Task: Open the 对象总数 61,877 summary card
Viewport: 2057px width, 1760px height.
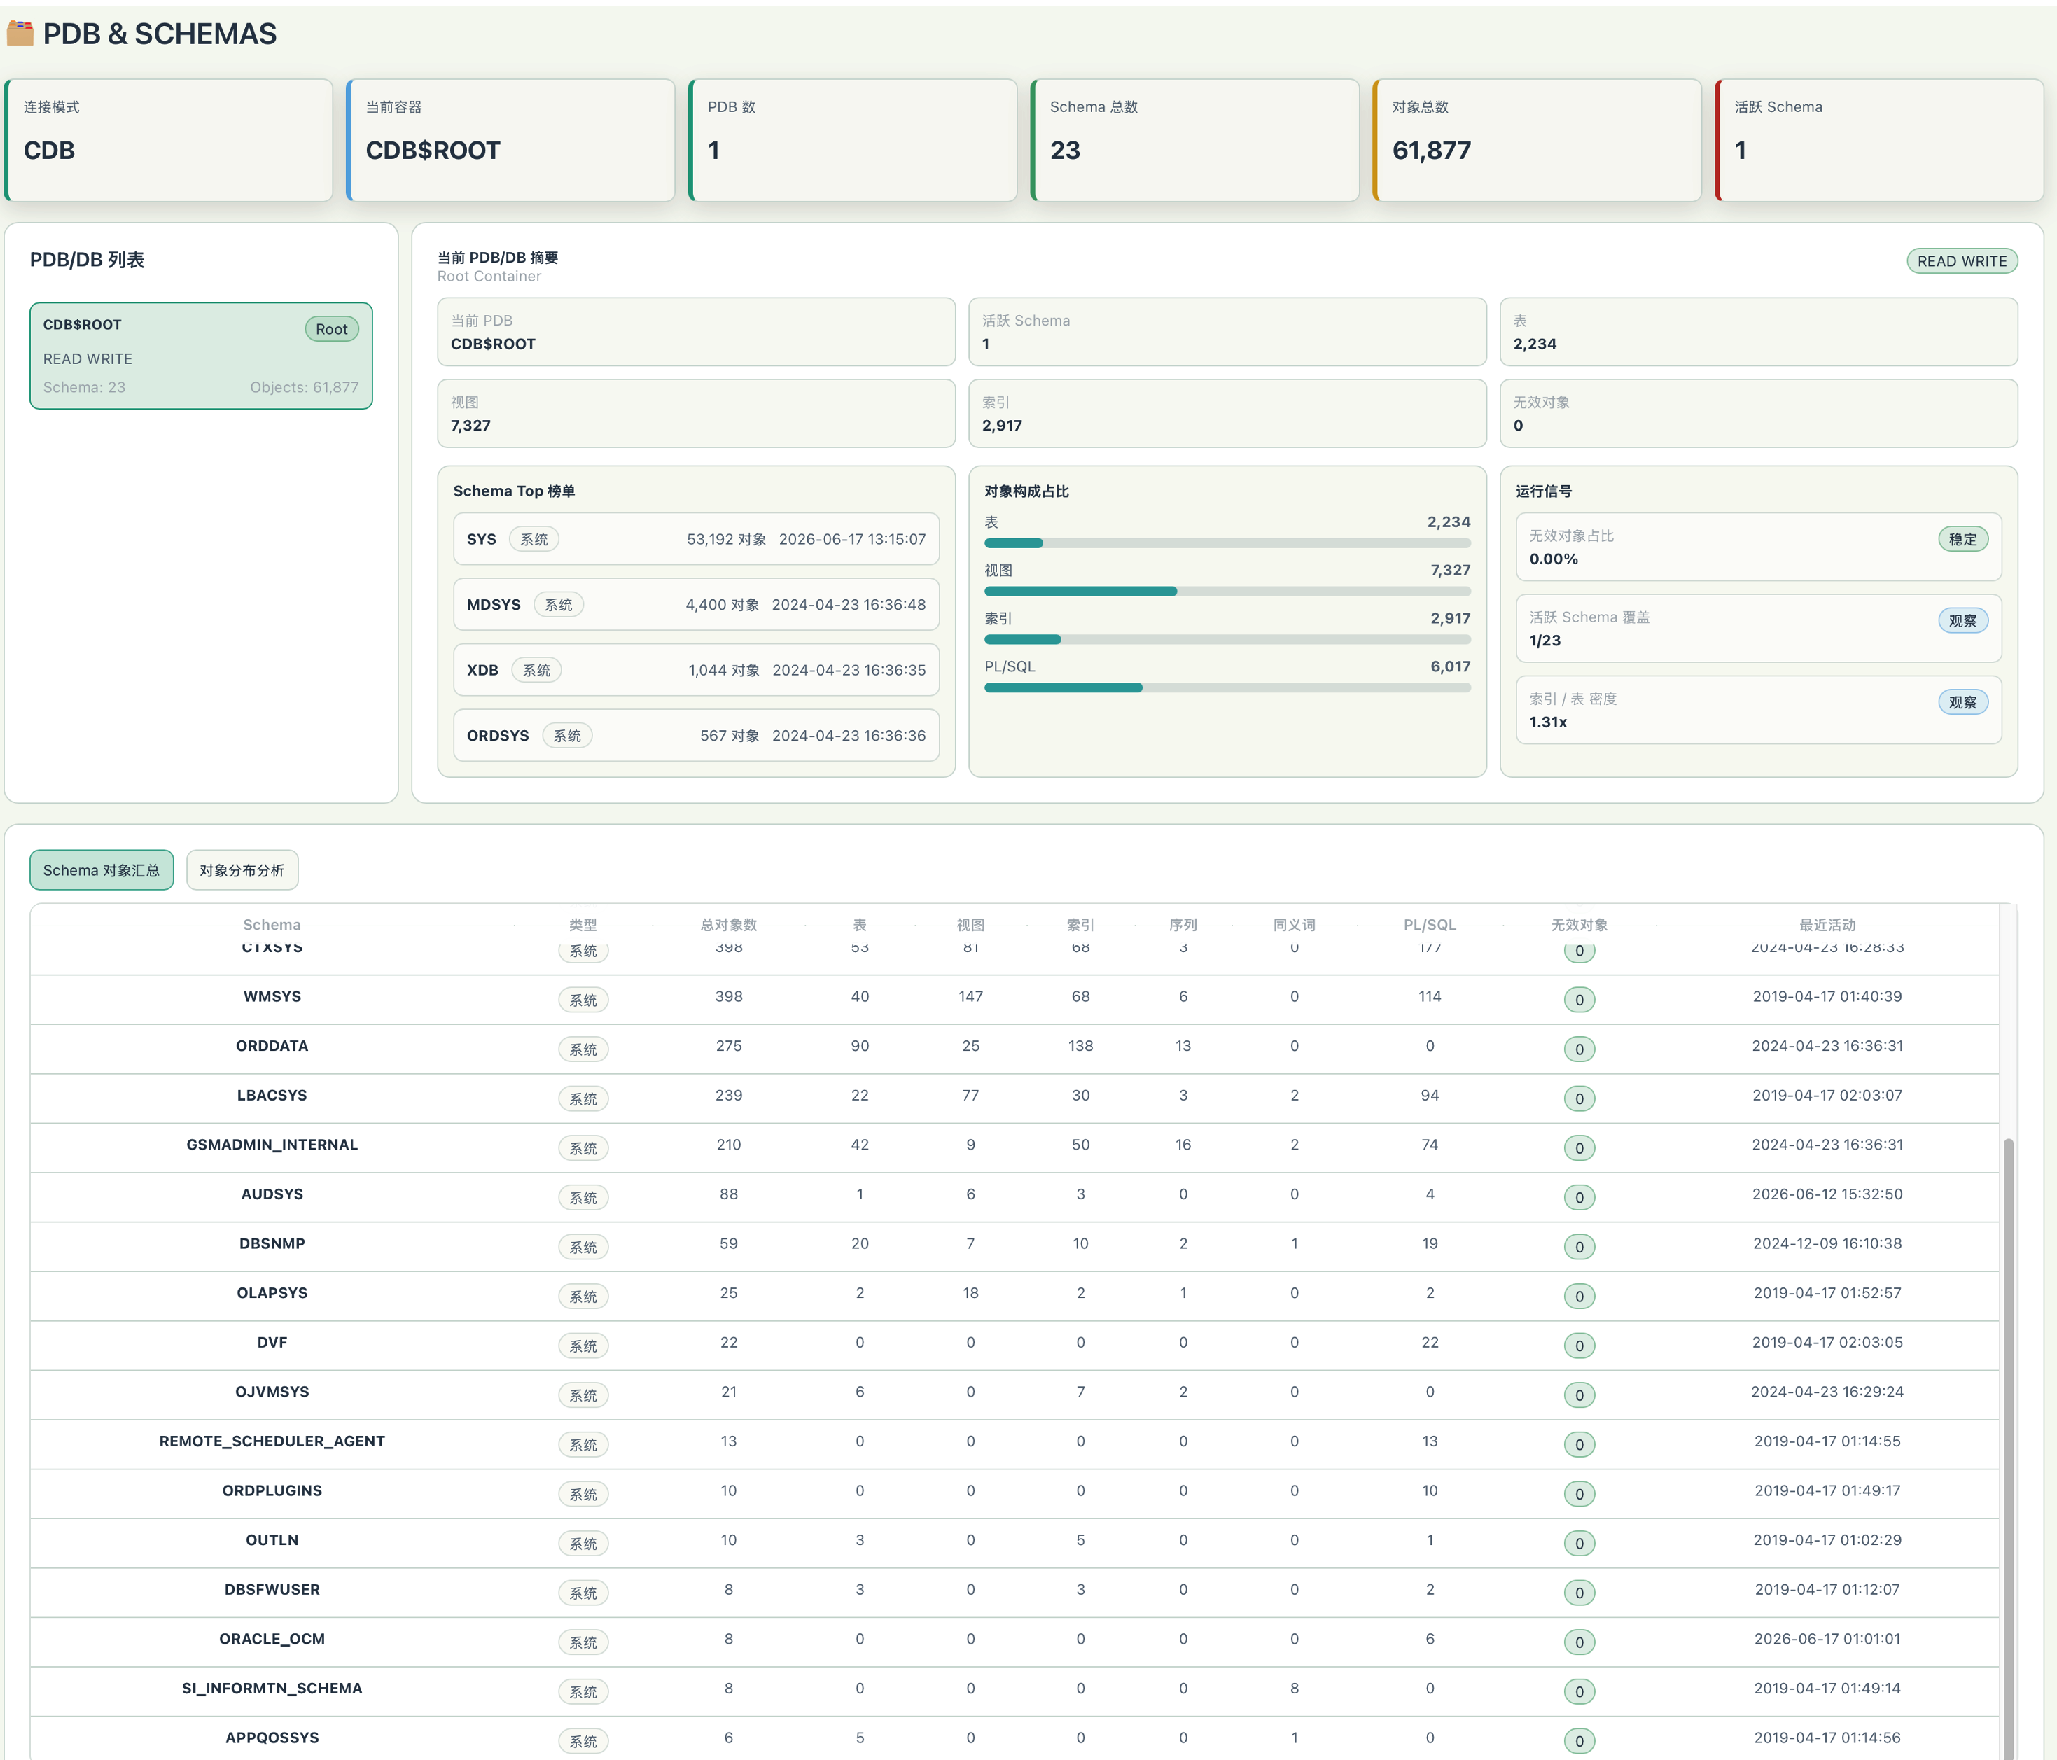Action: pos(1536,140)
